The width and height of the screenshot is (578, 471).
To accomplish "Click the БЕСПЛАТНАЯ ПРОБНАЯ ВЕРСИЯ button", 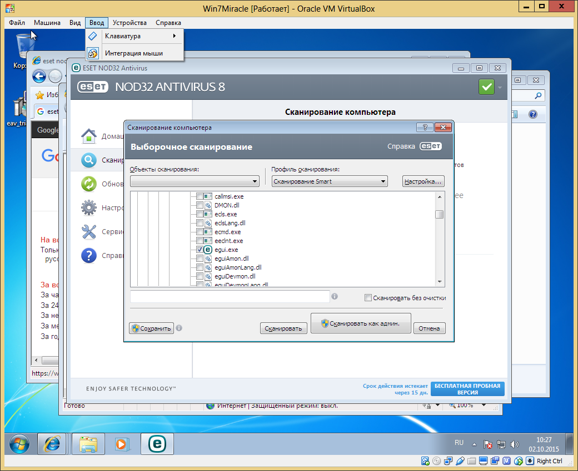I will pyautogui.click(x=467, y=389).
